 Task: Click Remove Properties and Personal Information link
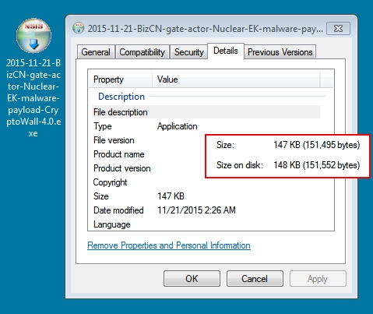pyautogui.click(x=169, y=245)
